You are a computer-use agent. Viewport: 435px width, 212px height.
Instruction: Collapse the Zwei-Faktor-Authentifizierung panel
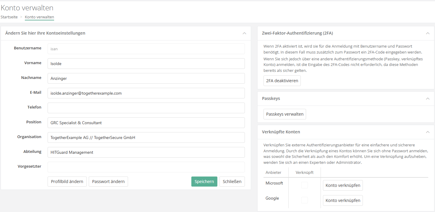coord(428,33)
